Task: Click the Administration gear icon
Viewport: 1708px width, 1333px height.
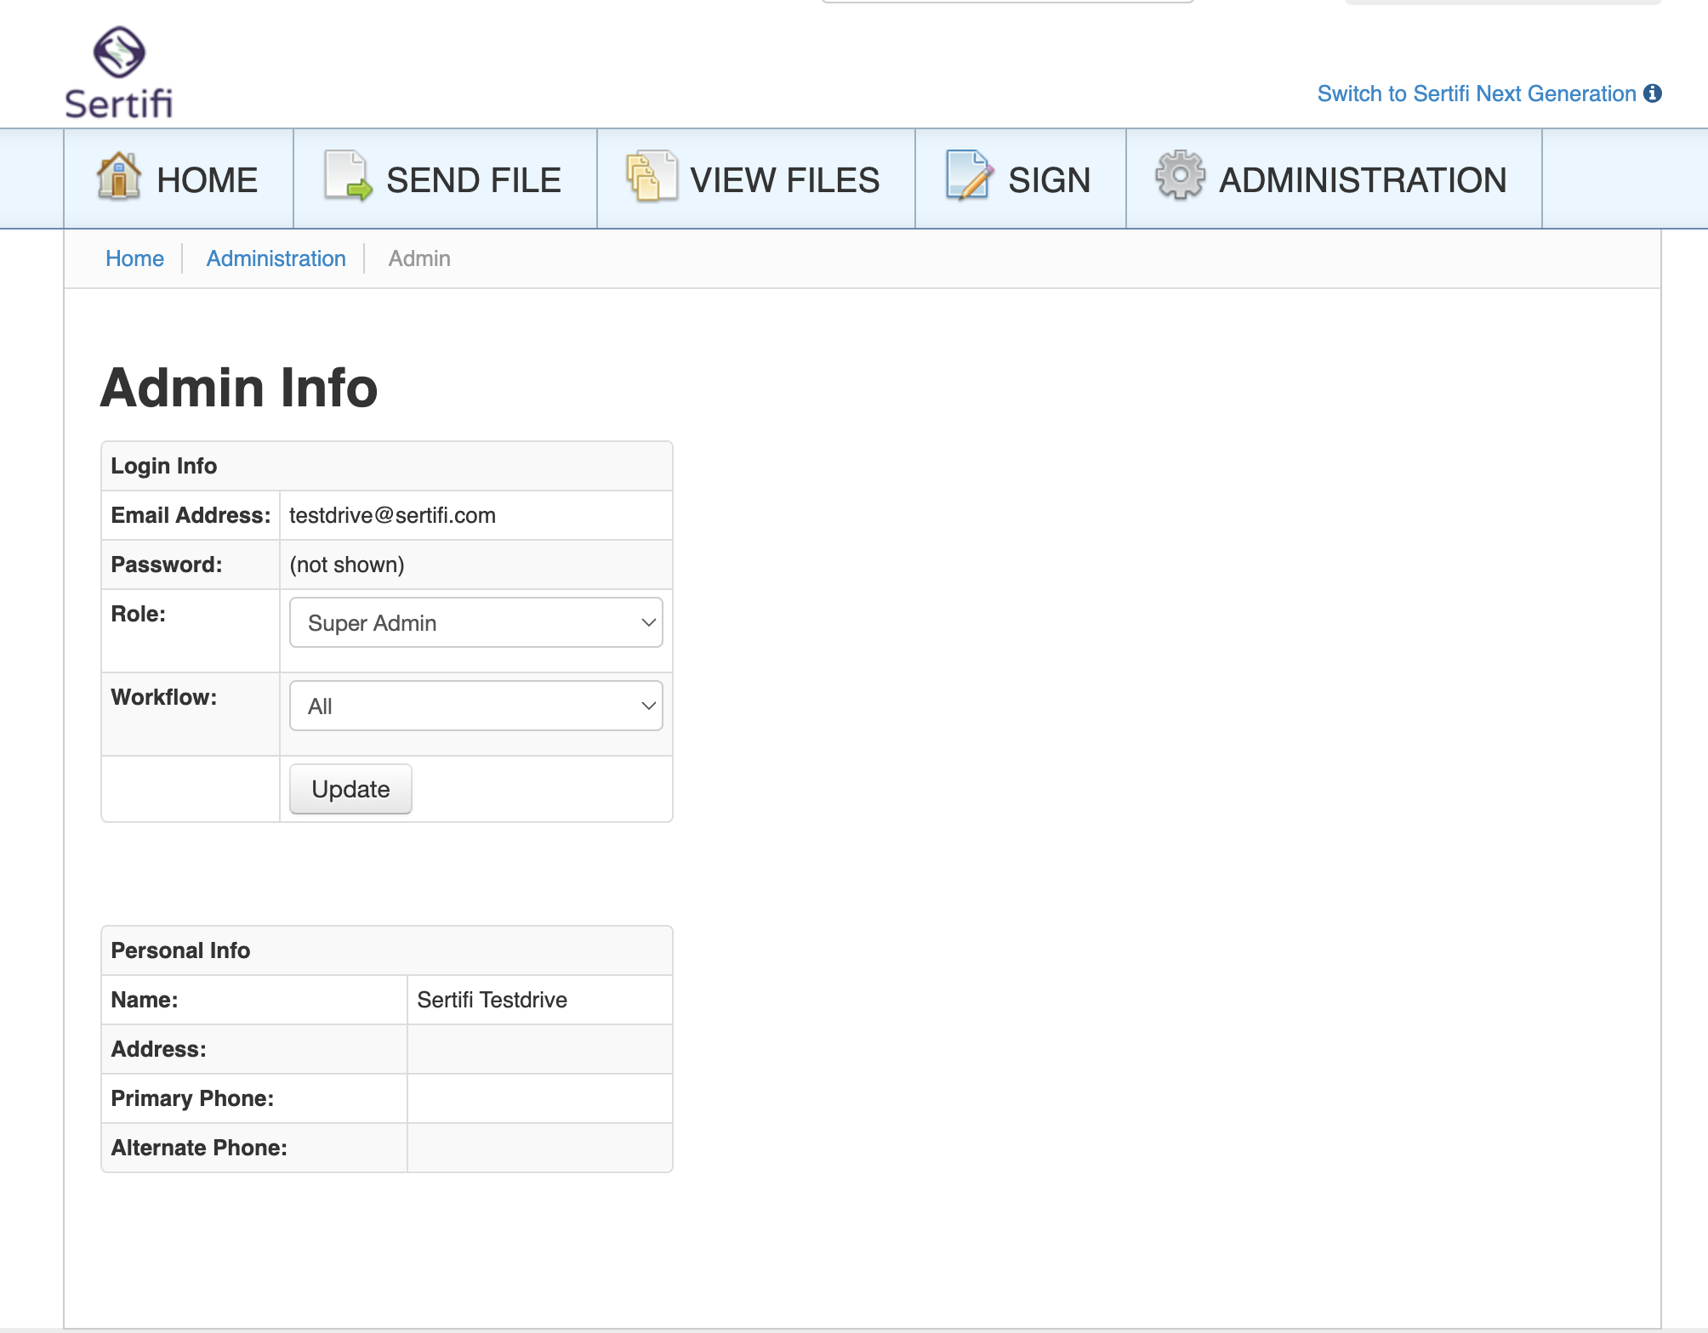Action: click(1180, 175)
